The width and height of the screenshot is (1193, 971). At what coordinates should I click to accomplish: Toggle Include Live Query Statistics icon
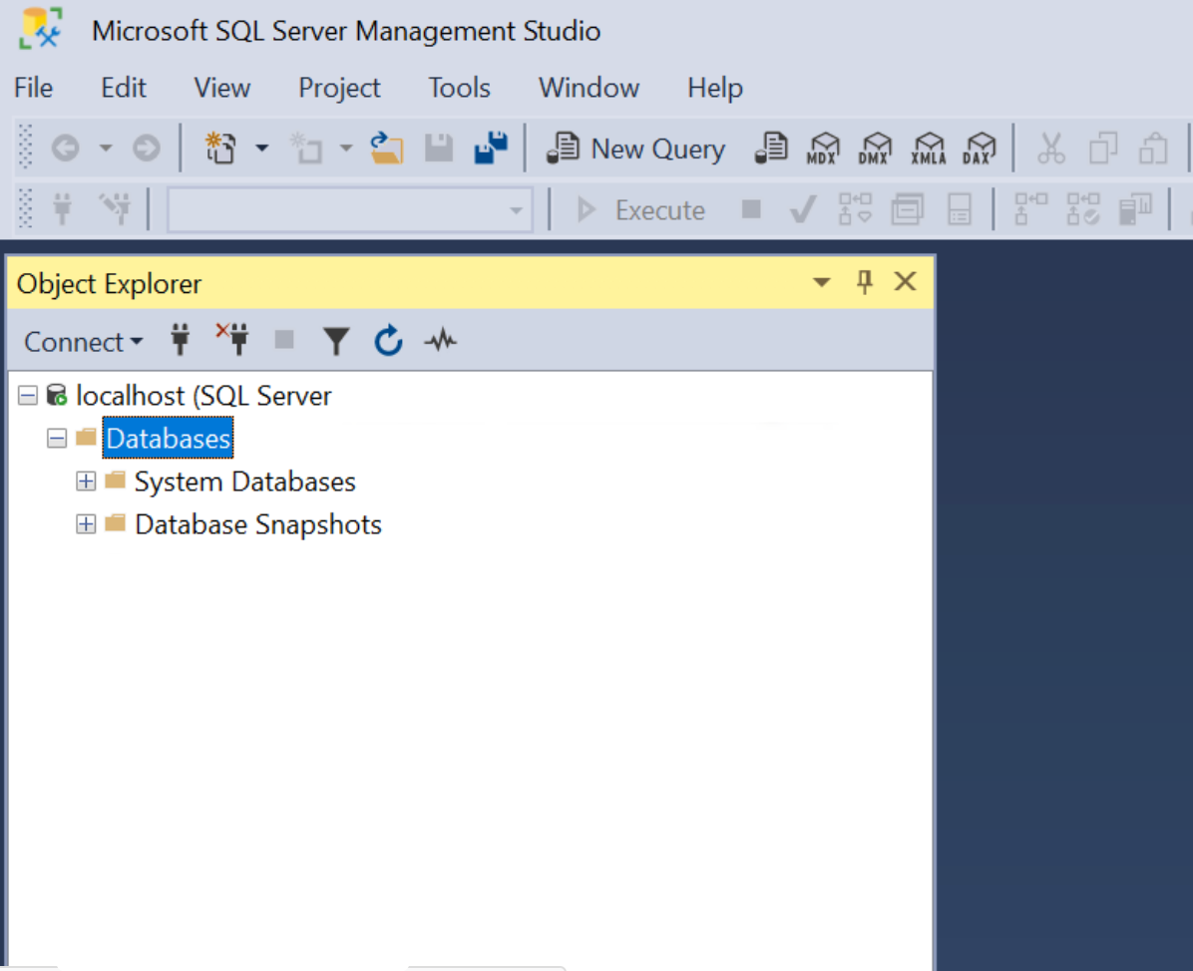click(1082, 208)
